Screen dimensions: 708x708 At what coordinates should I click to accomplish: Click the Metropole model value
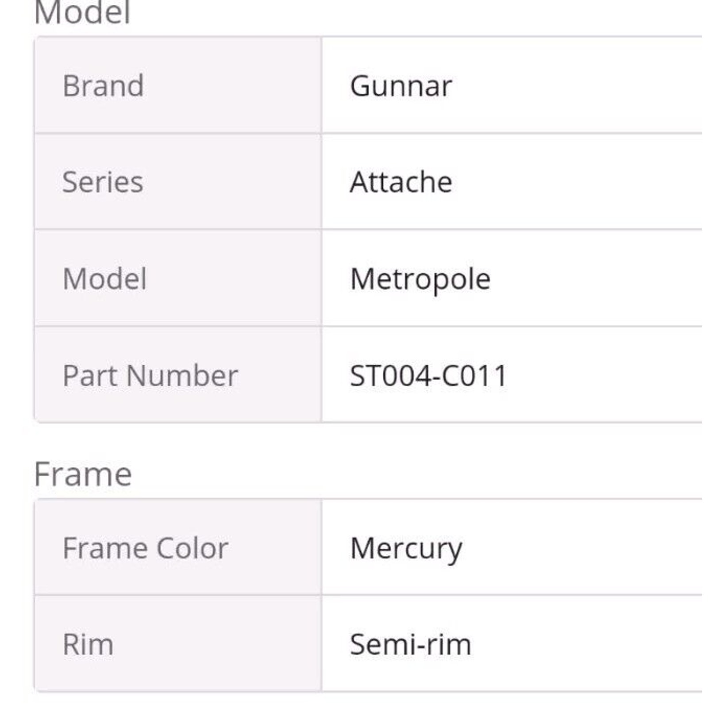pyautogui.click(x=420, y=280)
